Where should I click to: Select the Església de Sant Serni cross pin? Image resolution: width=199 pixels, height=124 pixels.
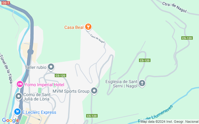pyautogui.click(x=142, y=83)
